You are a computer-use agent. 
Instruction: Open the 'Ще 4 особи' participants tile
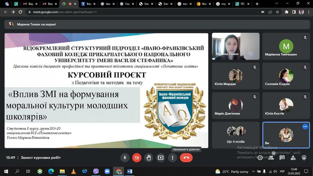coord(236,135)
